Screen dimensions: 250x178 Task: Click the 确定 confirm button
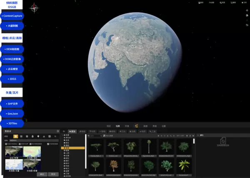tap(42, 174)
